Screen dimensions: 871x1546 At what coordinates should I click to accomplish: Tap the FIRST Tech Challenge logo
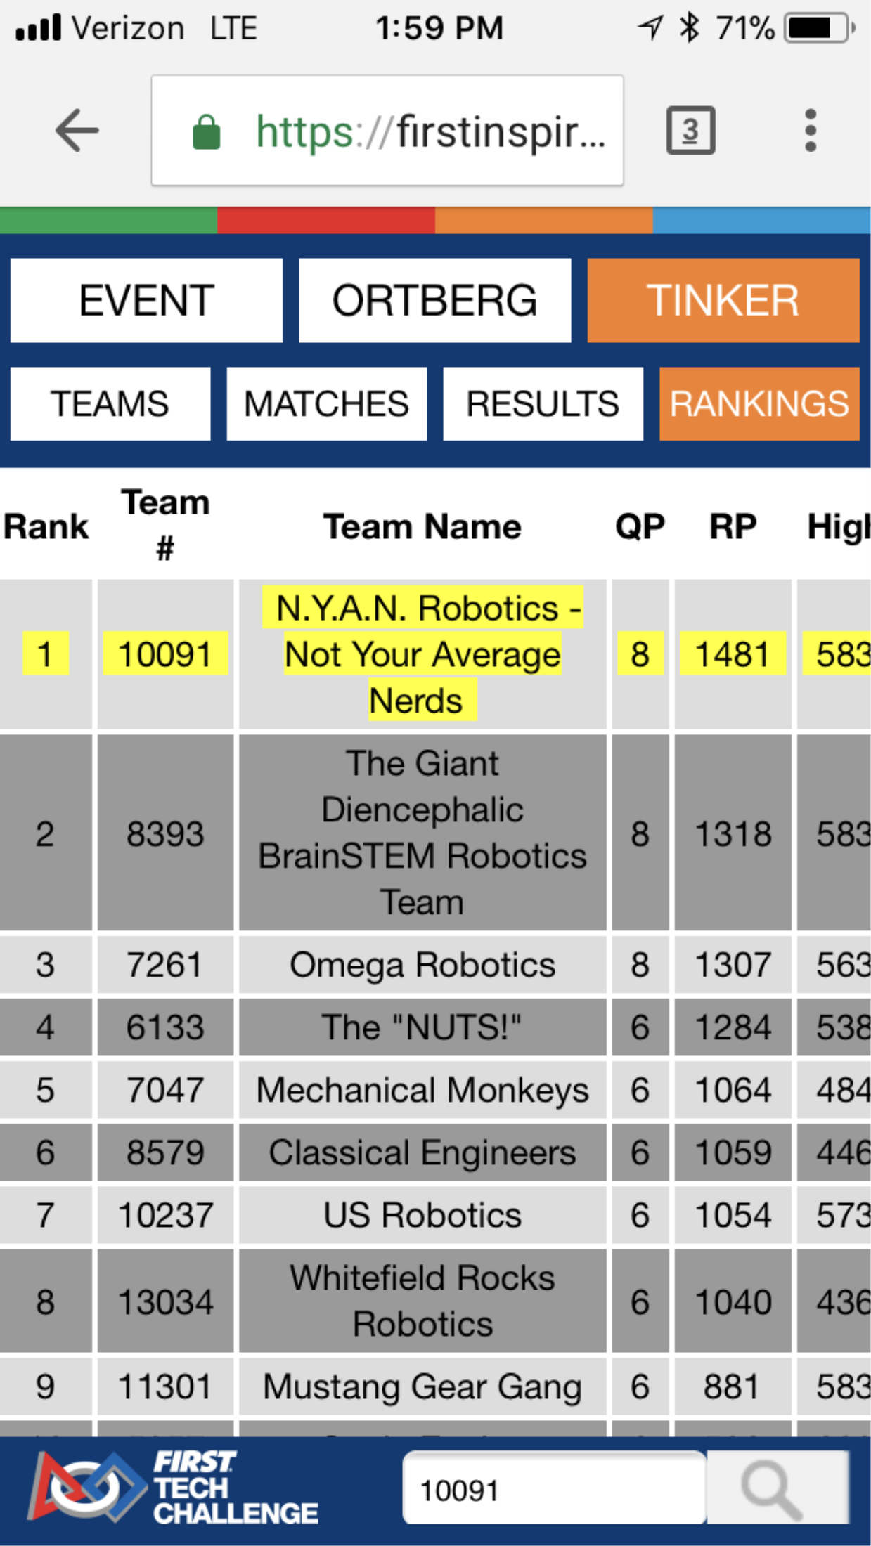(x=173, y=1488)
